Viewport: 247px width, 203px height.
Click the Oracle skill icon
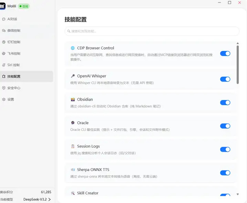click(x=73, y=123)
